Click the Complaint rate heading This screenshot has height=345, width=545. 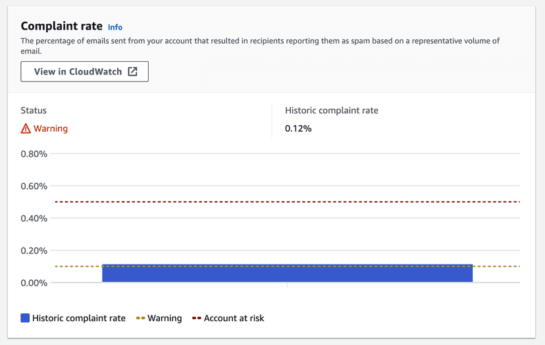click(x=61, y=26)
